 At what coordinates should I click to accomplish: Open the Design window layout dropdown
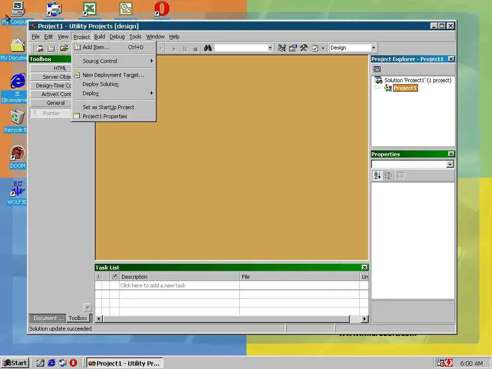pyautogui.click(x=373, y=48)
